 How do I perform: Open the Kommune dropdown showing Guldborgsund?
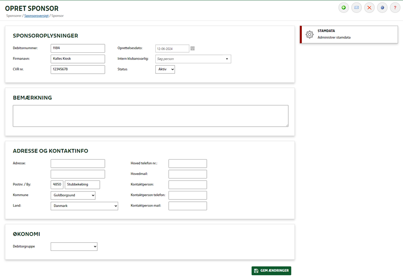73,195
